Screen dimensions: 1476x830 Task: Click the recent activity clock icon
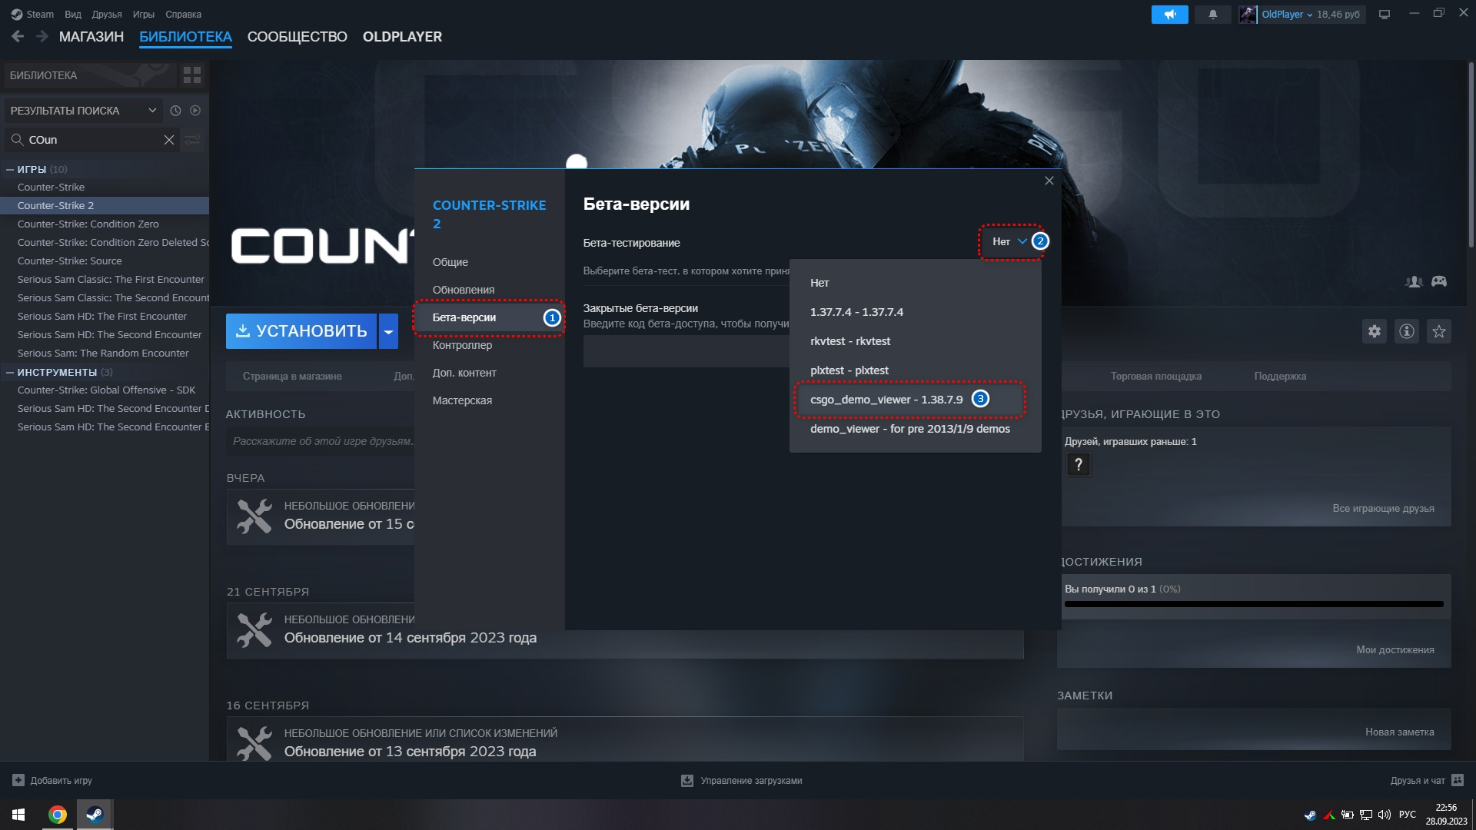point(175,111)
